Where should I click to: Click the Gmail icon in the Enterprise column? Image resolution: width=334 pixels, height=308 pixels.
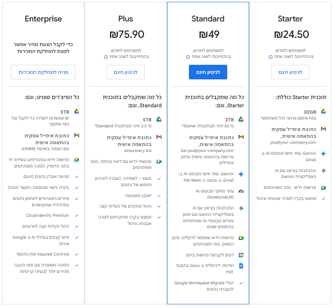click(x=77, y=136)
